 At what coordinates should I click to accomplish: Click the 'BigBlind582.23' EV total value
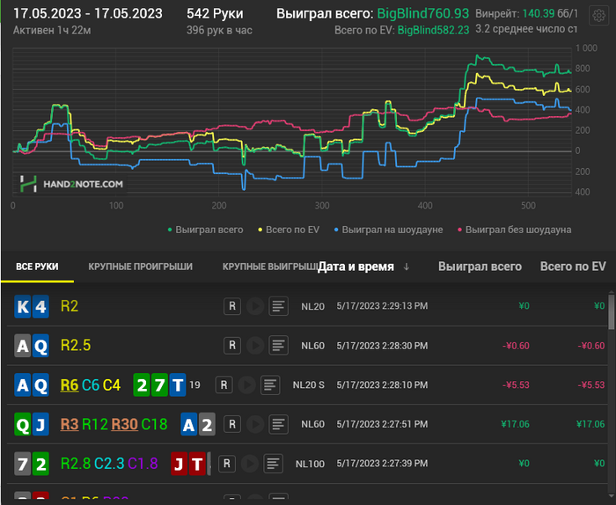click(x=433, y=30)
